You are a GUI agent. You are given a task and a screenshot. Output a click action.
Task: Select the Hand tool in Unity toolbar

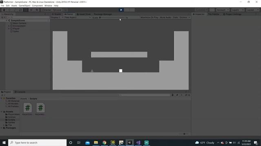pos(4,10)
